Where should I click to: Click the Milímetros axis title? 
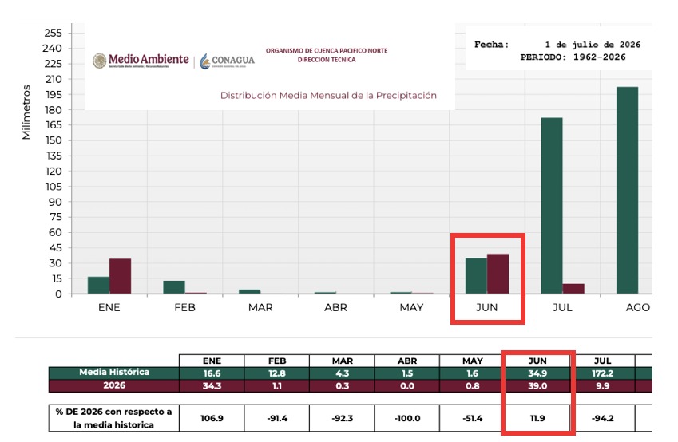click(x=26, y=112)
